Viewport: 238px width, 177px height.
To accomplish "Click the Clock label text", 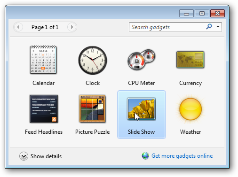I will point(93,83).
